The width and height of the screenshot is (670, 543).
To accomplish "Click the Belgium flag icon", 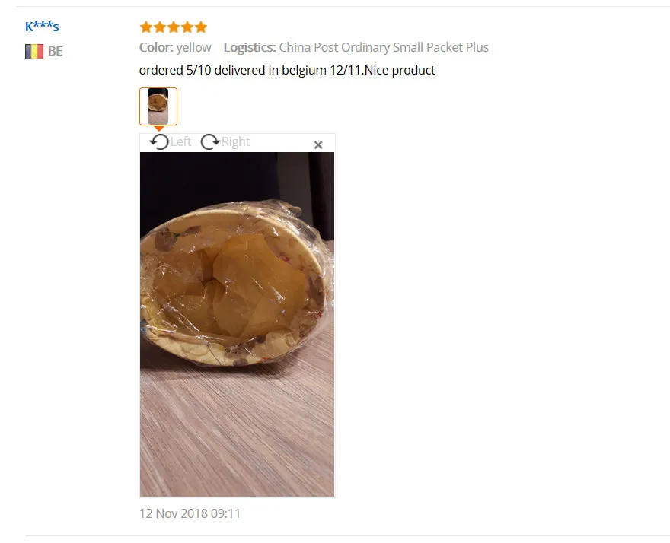I will (x=34, y=51).
